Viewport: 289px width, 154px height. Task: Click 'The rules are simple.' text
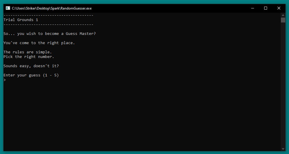27,52
